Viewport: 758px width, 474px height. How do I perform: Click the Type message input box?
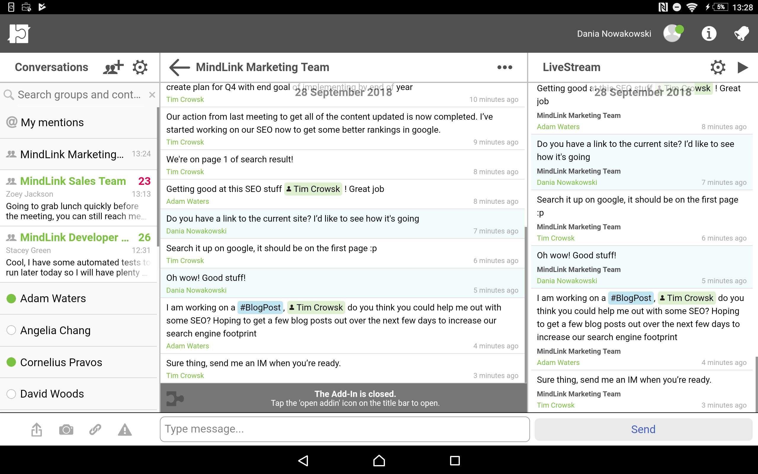pos(345,429)
